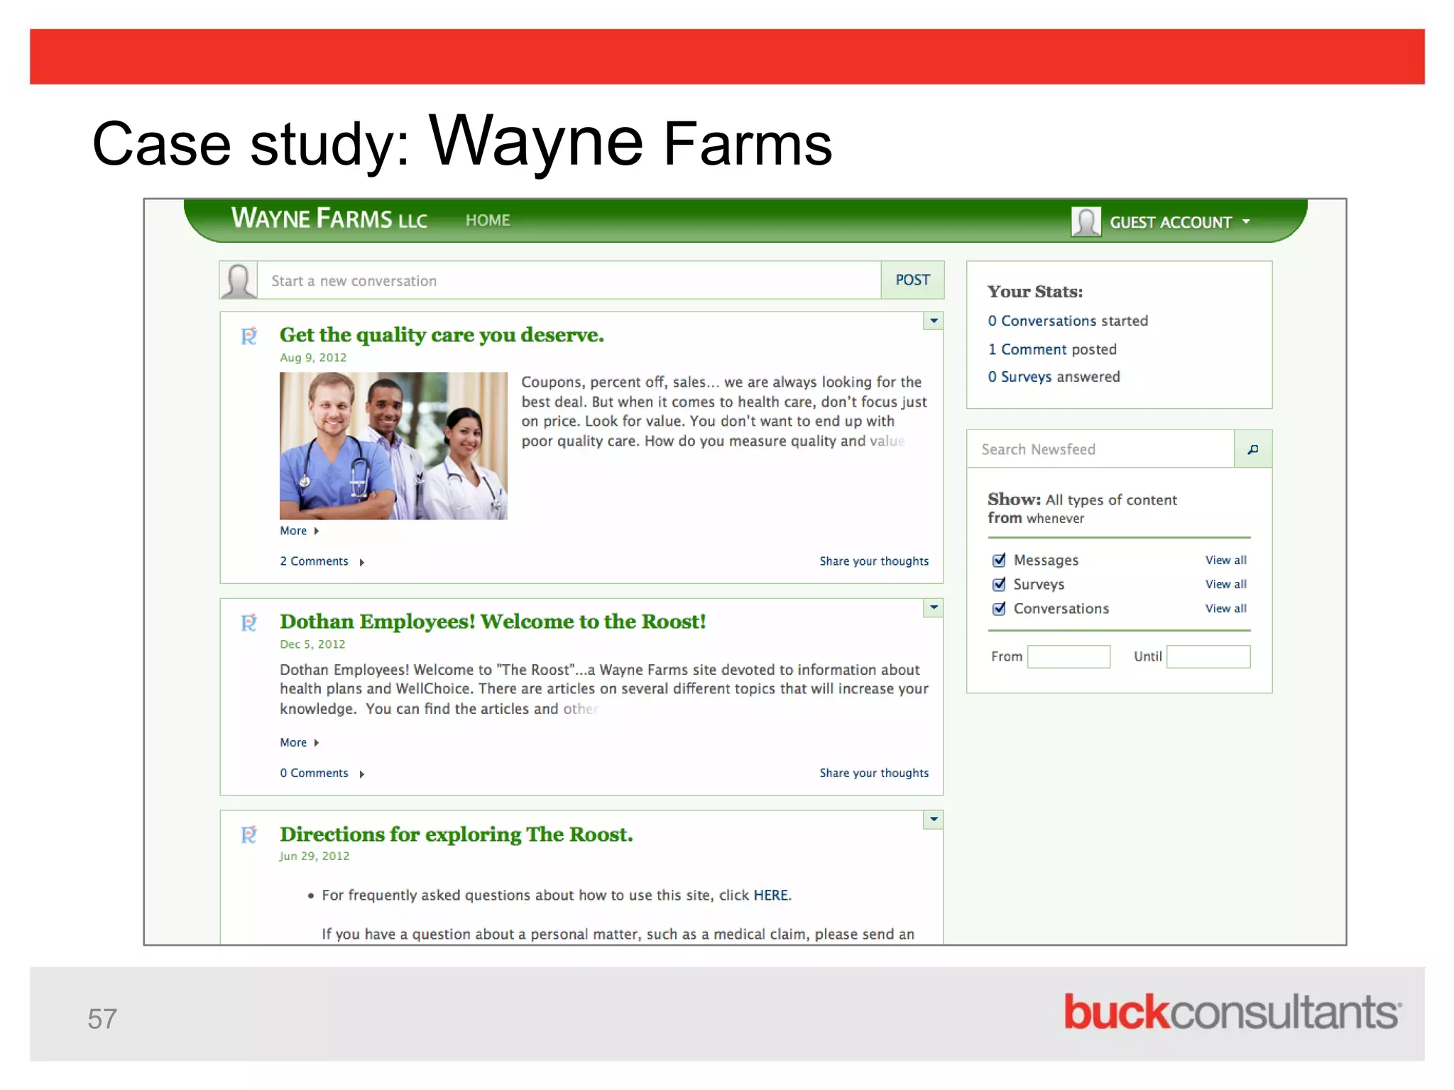
Task: Open the Dothan Employees! Welcome to the Roost title
Action: (493, 622)
